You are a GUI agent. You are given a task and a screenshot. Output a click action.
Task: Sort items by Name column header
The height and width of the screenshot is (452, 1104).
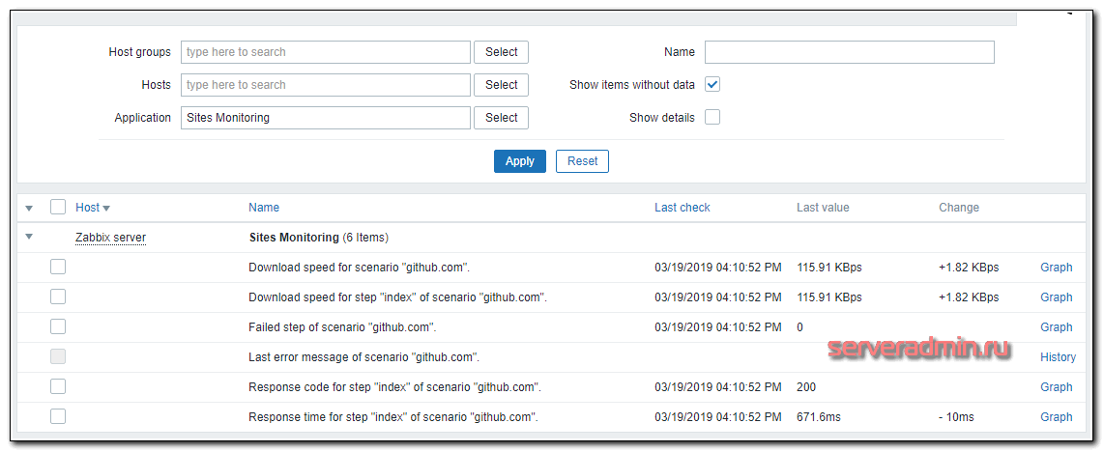[x=263, y=208]
